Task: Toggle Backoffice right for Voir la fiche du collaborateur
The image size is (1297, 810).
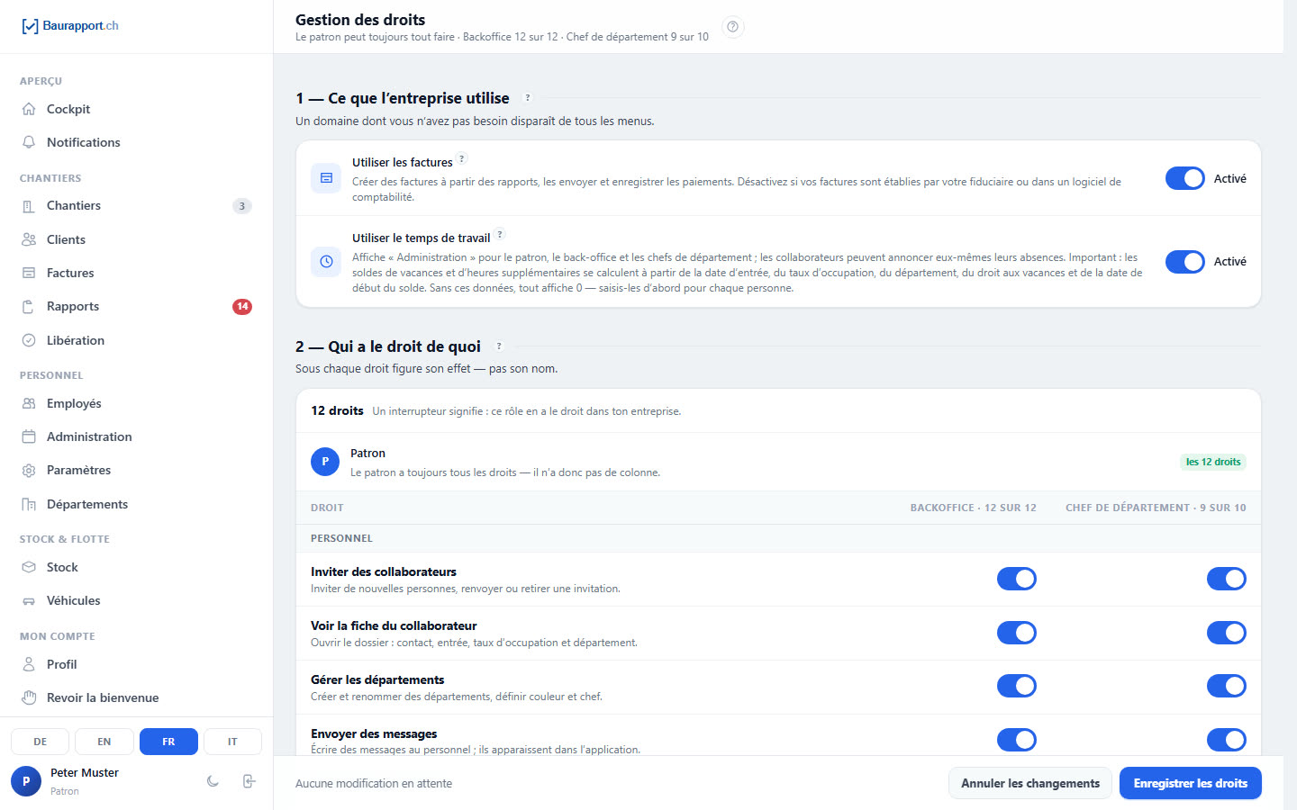Action: [x=1017, y=633]
